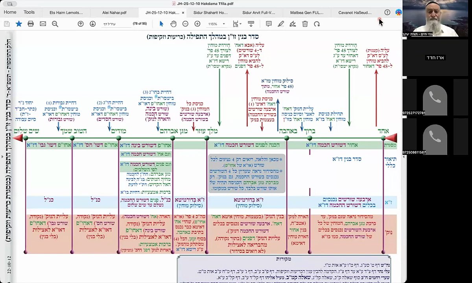Switch to the Matbea Gen FUL tab

307,13
